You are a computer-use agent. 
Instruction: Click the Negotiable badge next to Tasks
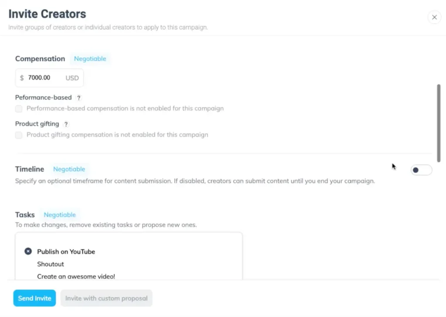coord(60,215)
